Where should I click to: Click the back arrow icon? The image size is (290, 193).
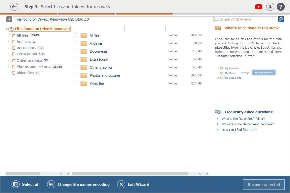pyautogui.click(x=14, y=7)
